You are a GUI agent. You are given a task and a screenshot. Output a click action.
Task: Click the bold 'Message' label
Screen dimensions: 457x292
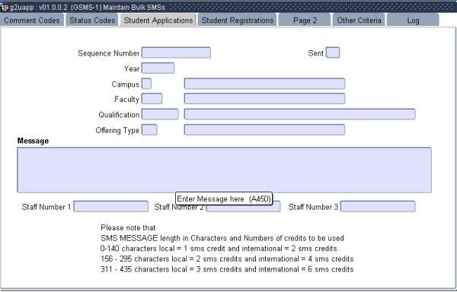tap(33, 141)
